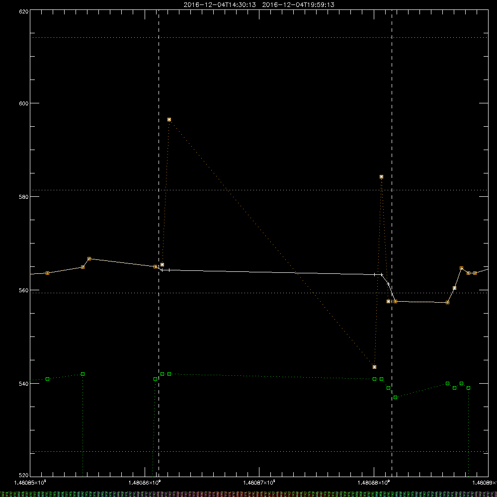Select the 580 y-axis label
Screen dimensions: 497x497
coord(24,197)
